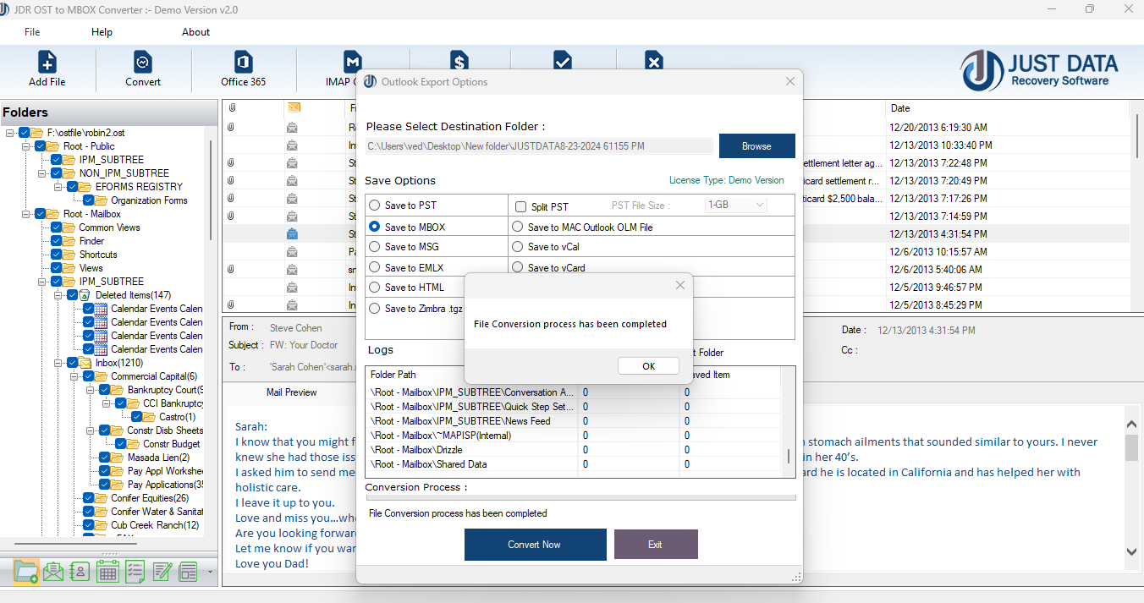
Task: Uncheck the F:\ostfile\robin2.ost checkbox
Action: click(x=25, y=133)
